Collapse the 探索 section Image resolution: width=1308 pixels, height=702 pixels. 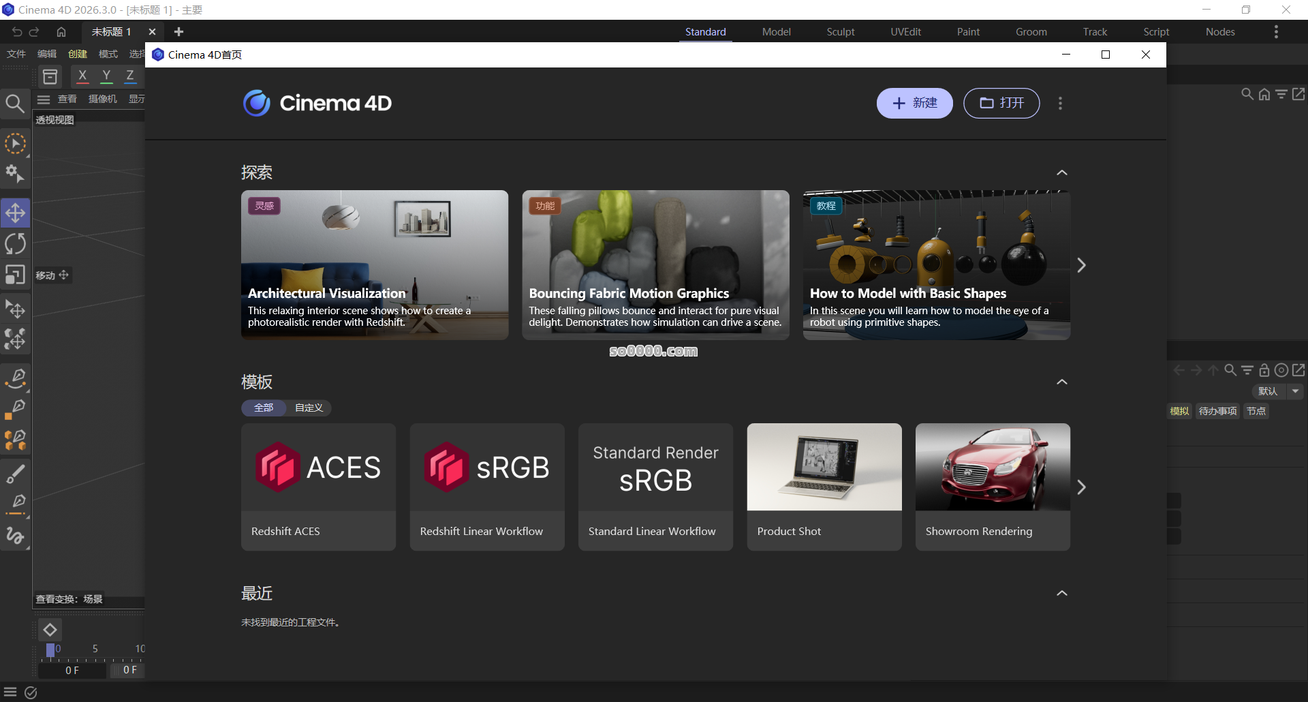pyautogui.click(x=1061, y=172)
